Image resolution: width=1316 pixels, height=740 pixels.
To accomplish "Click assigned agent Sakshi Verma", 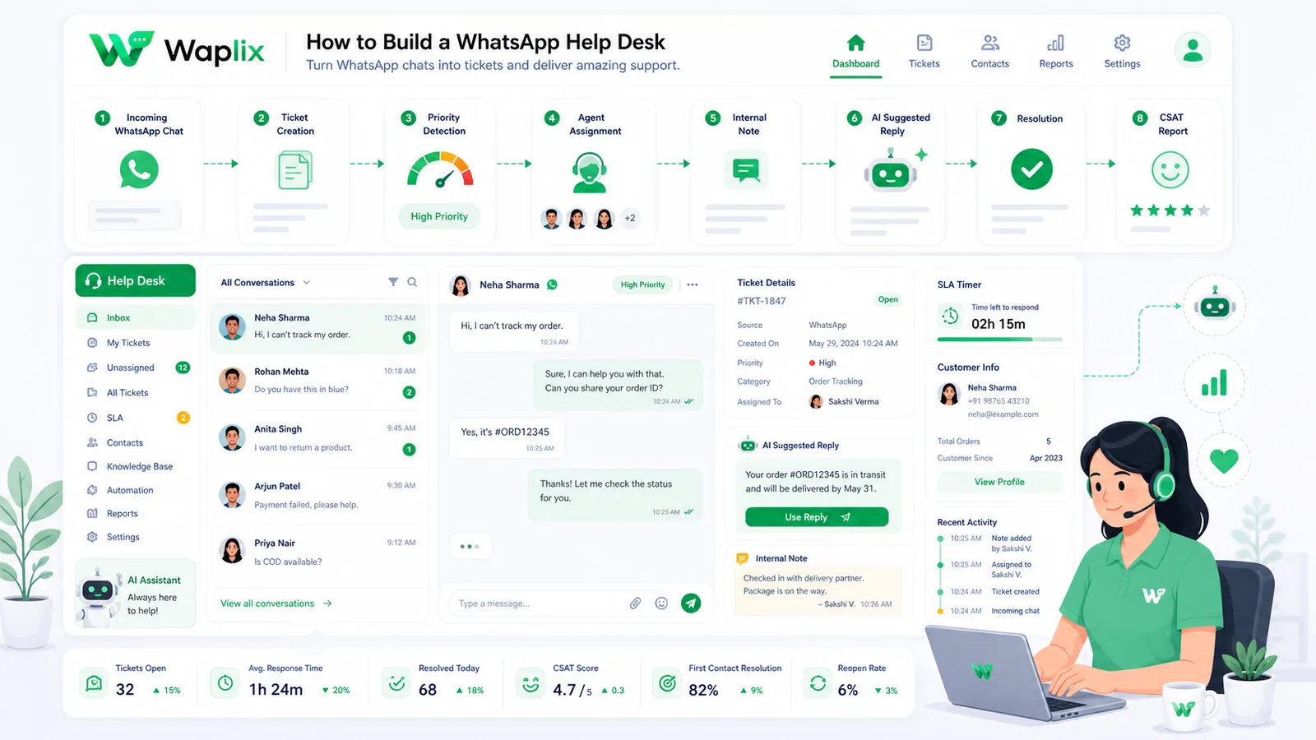I will [x=845, y=401].
